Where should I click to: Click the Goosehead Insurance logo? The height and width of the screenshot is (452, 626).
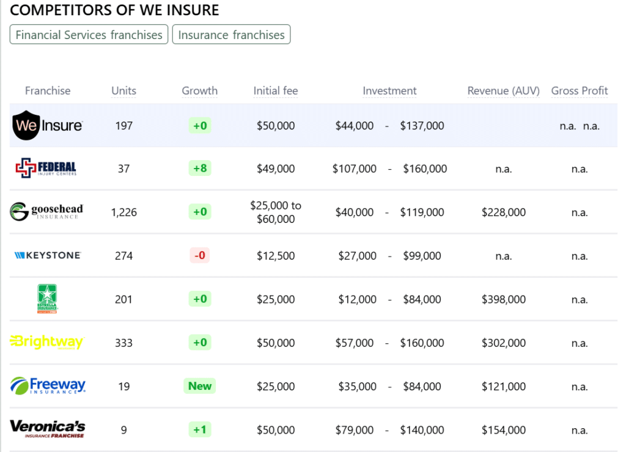coord(46,211)
